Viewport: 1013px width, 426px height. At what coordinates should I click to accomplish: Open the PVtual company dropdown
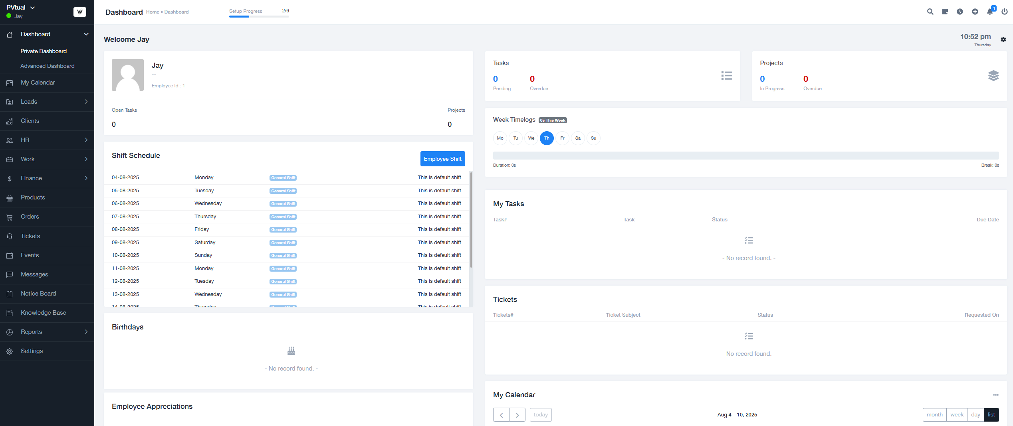click(21, 8)
